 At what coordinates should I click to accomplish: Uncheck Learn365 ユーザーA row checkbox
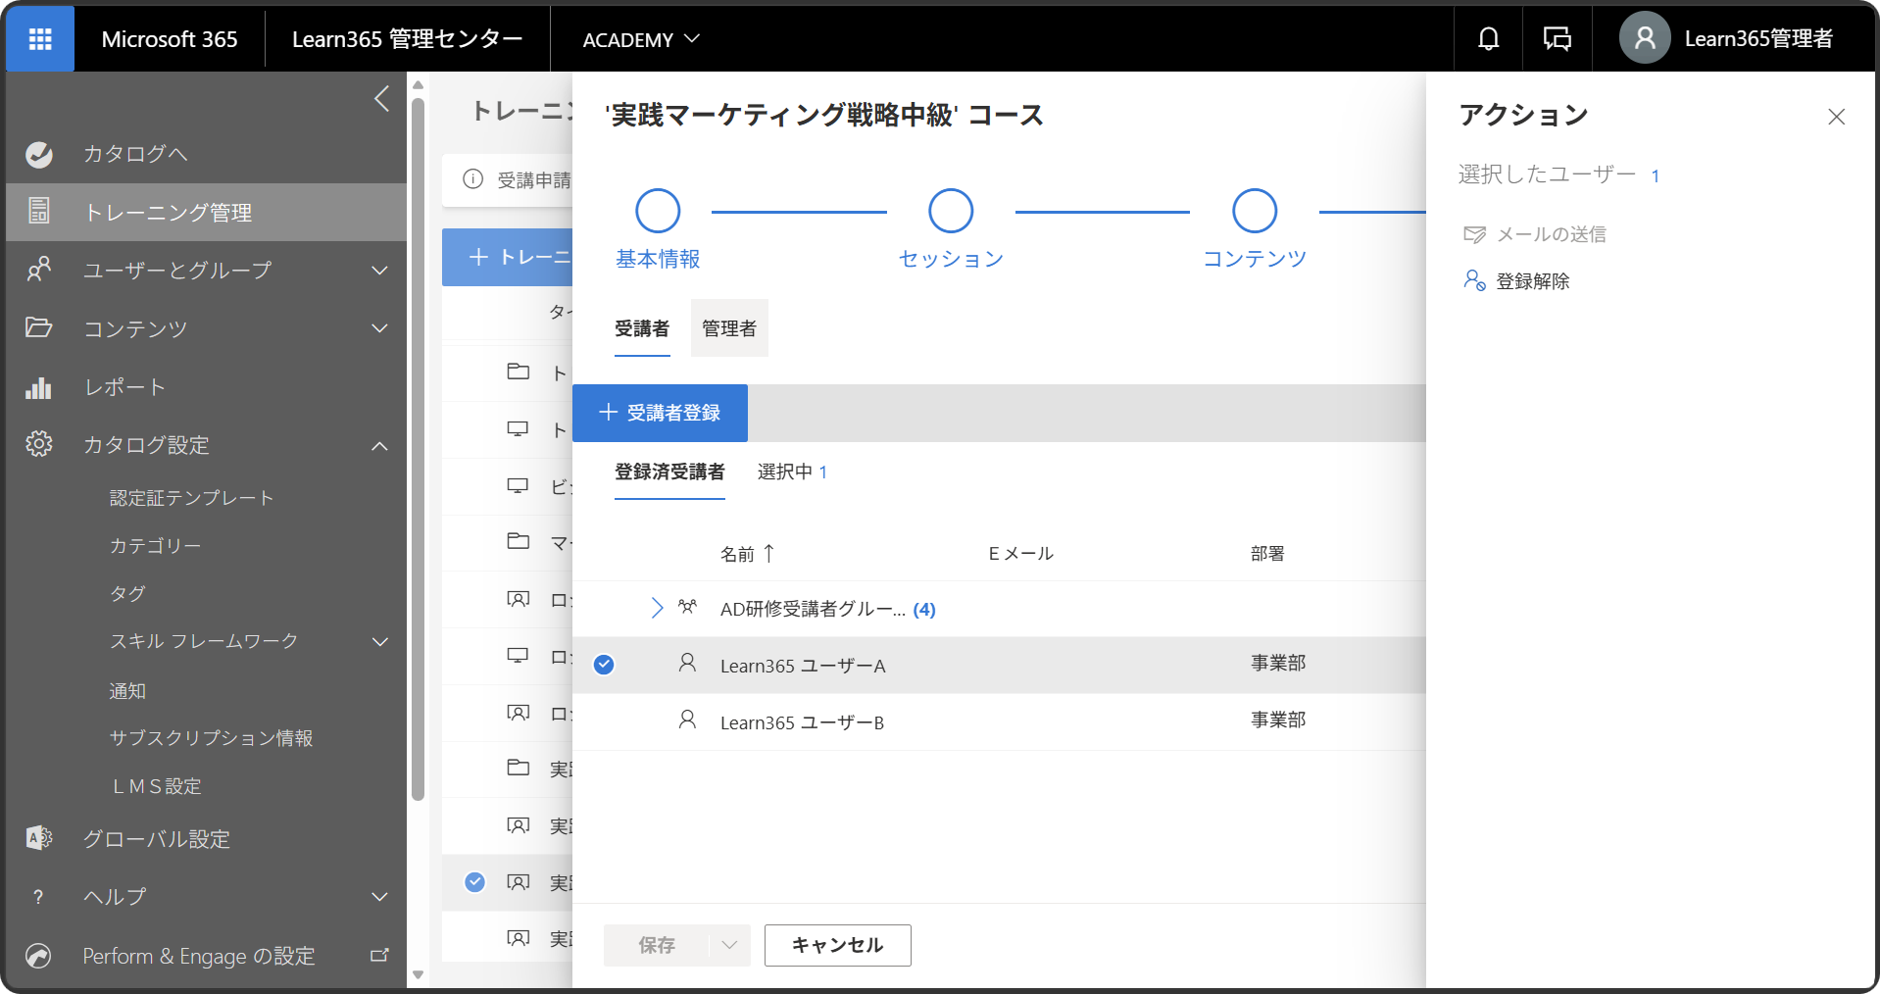click(x=604, y=665)
